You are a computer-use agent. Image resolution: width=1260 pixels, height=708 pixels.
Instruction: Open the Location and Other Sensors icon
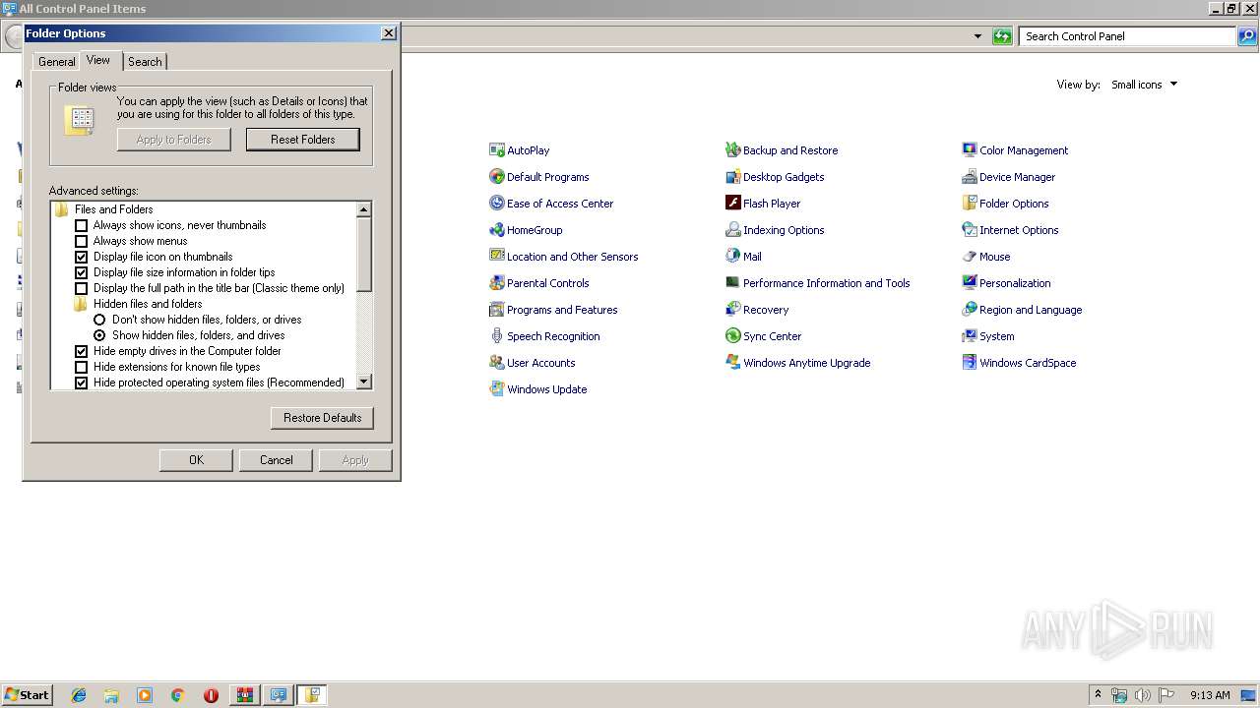point(563,257)
